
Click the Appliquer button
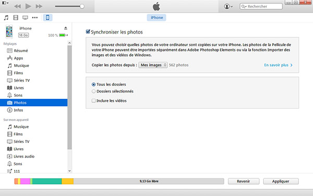(x=281, y=181)
